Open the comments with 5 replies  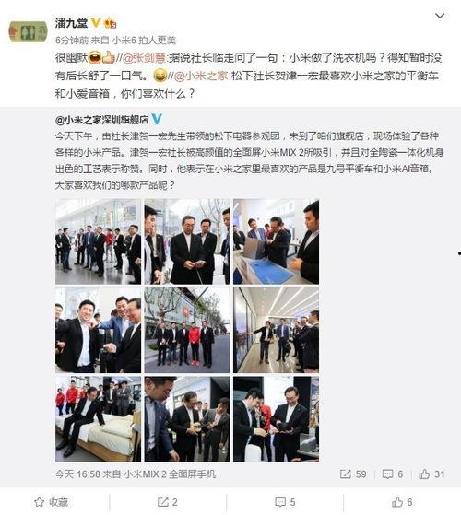[x=285, y=502]
